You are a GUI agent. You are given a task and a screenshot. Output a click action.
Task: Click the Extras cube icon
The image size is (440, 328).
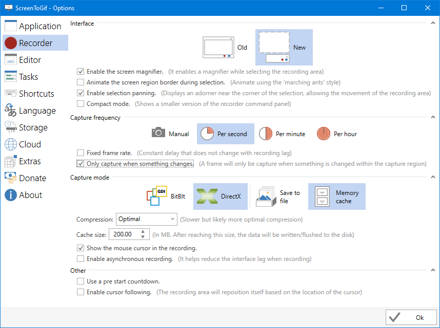11,161
